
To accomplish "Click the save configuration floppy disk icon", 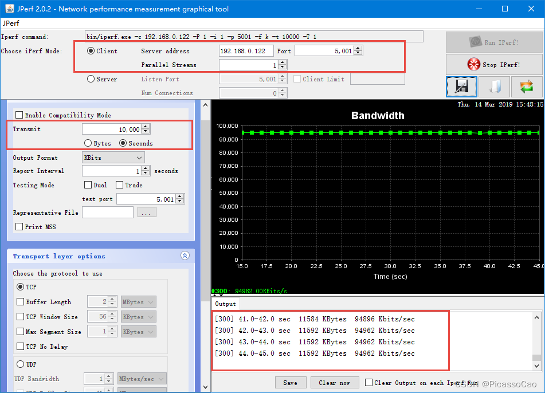I will point(461,87).
